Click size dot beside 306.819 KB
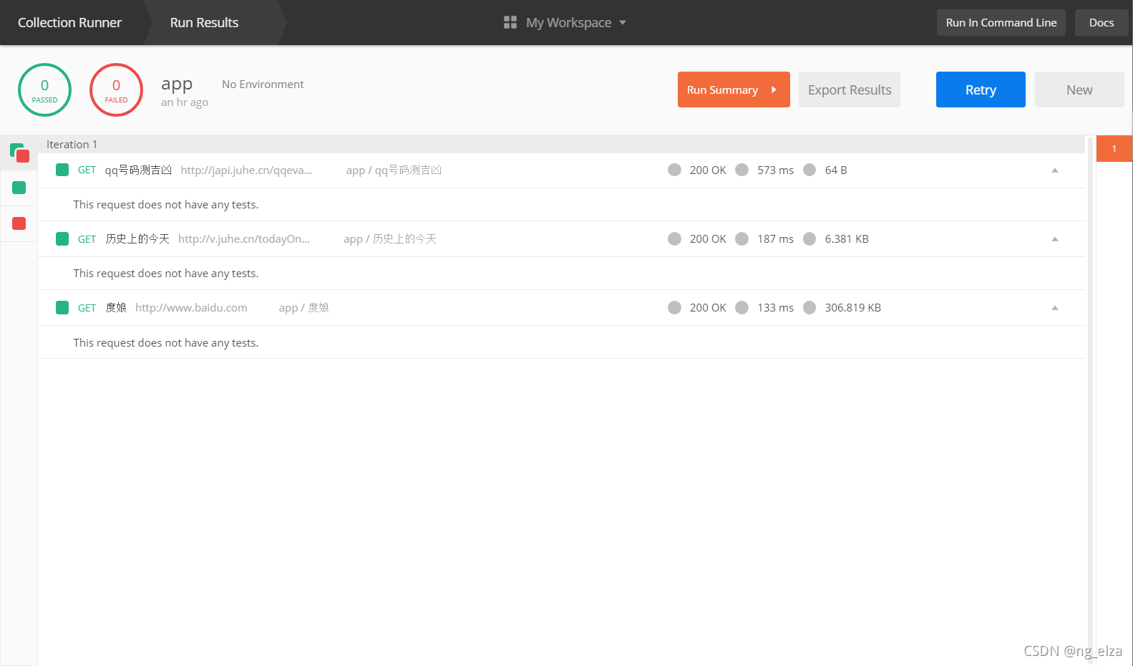 click(x=809, y=307)
